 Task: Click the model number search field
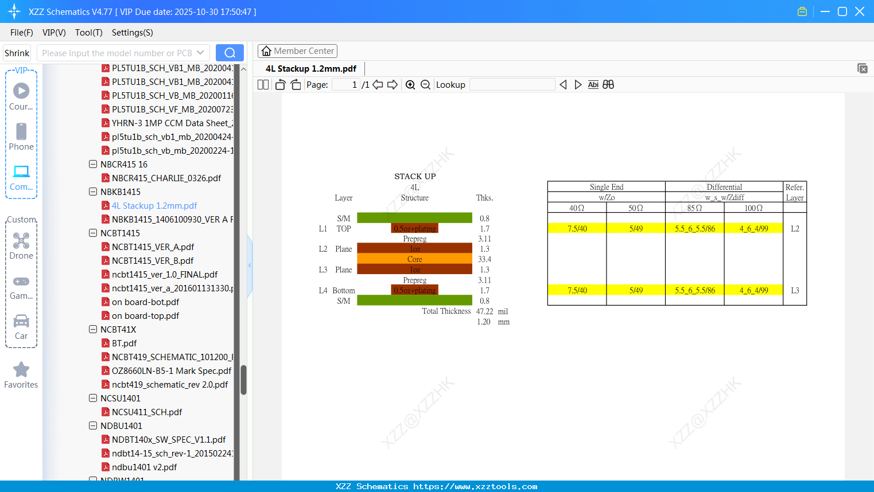tap(117, 53)
